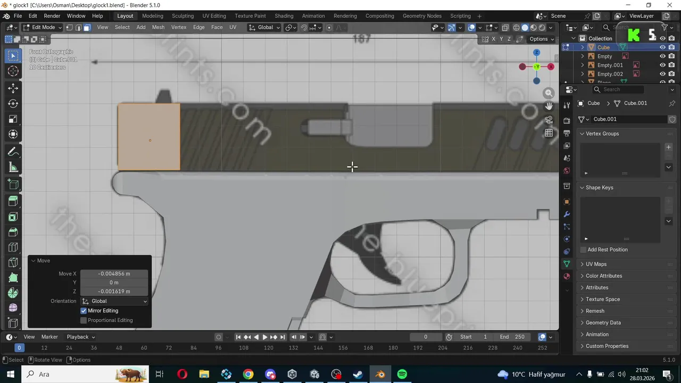Open the Mesh menu in viewport header
This screenshot has height=383, width=681.
[158, 28]
